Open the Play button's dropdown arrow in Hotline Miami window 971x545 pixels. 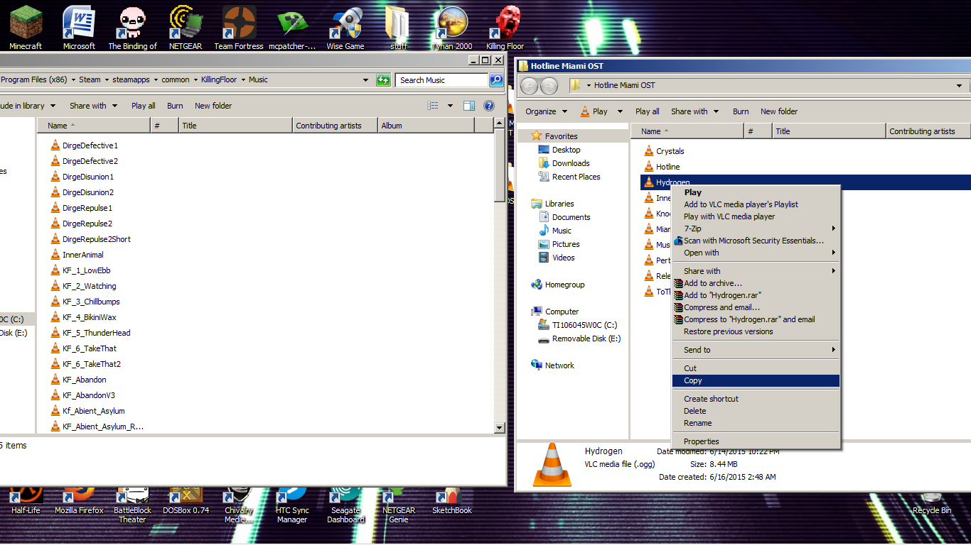pyautogui.click(x=620, y=111)
